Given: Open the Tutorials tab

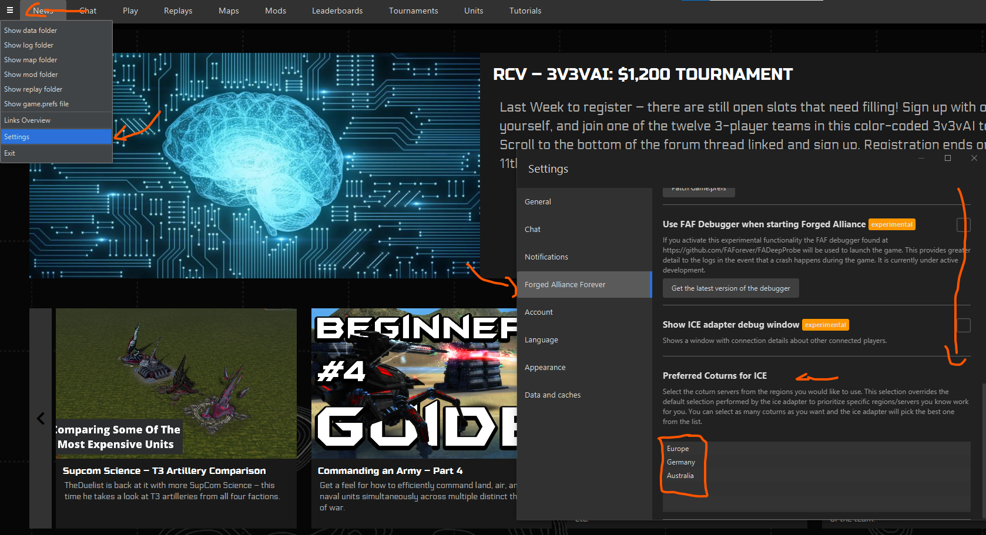Looking at the screenshot, I should pyautogui.click(x=525, y=11).
